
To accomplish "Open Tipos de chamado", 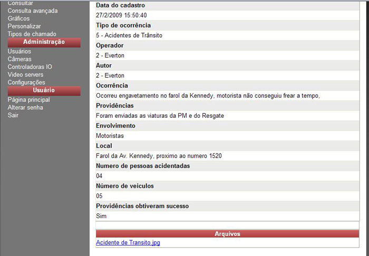I will tap(32, 34).
